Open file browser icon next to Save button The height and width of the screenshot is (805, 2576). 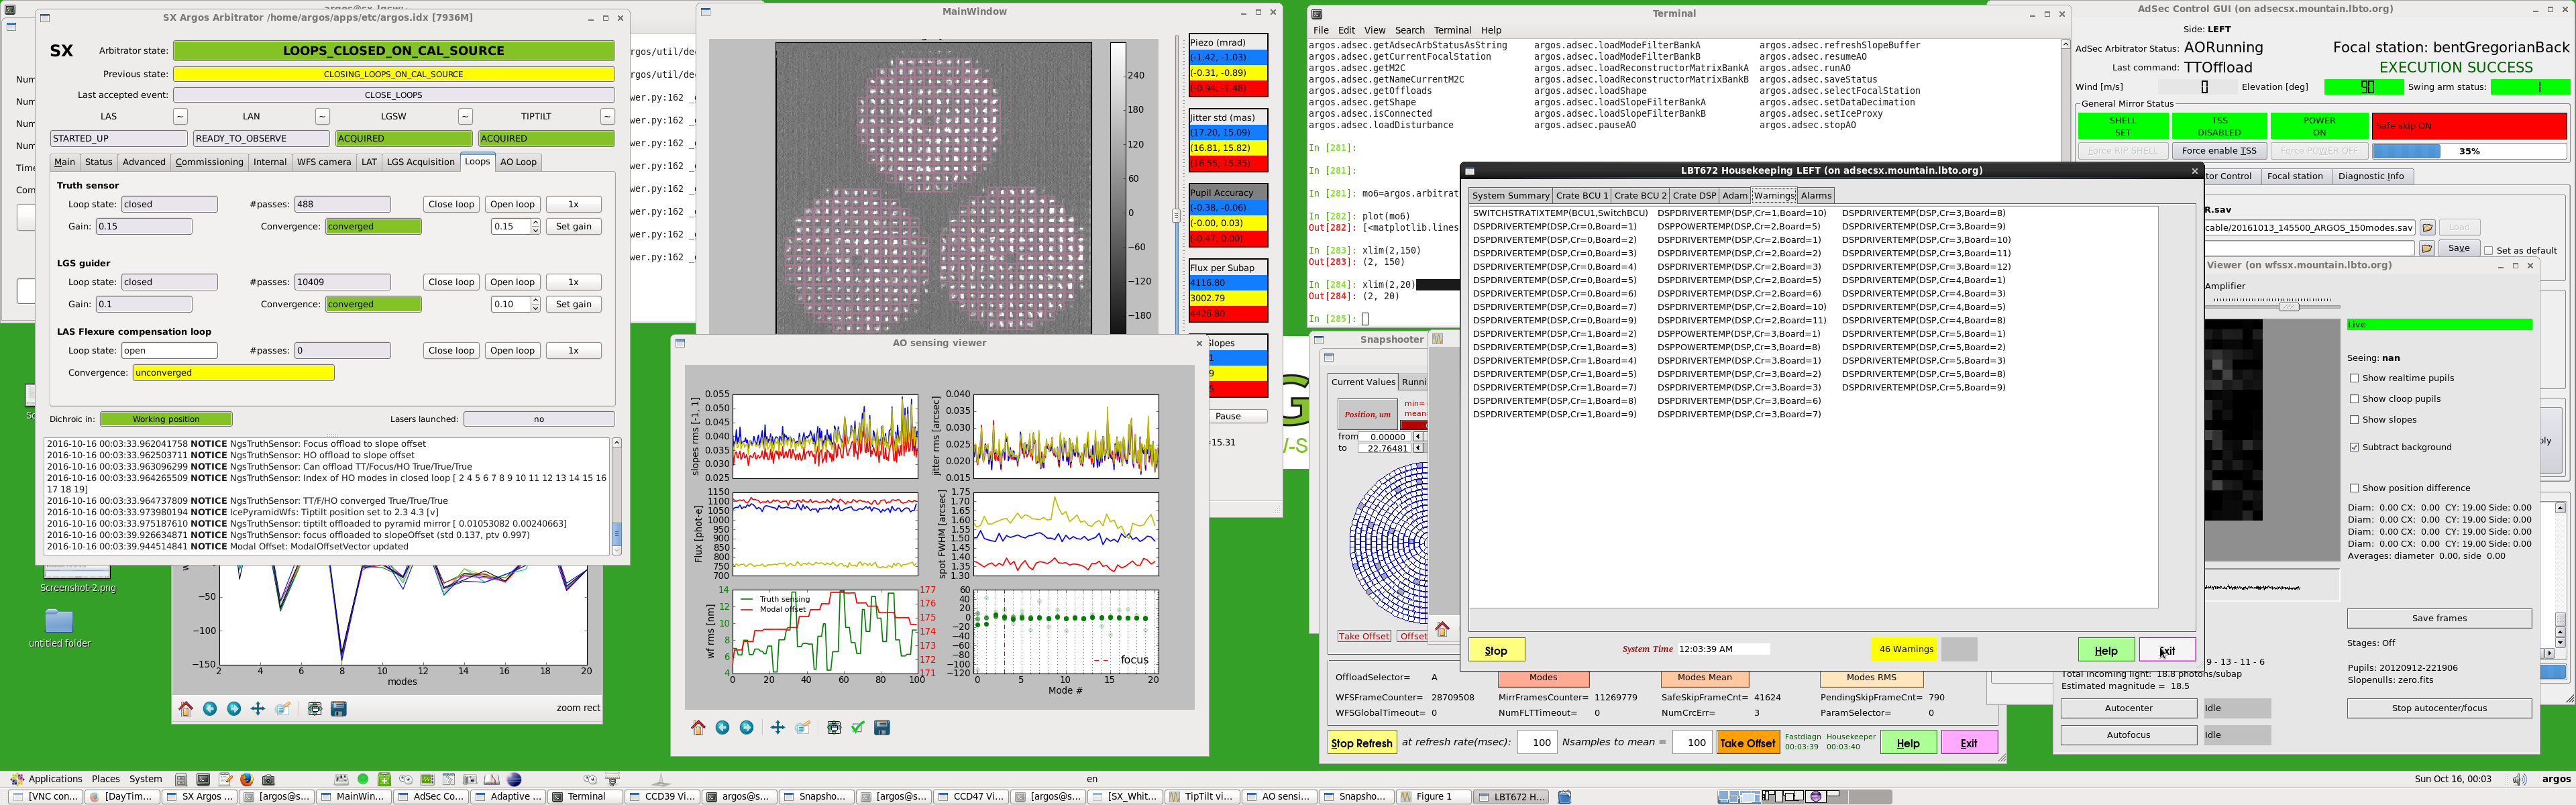click(x=2427, y=248)
